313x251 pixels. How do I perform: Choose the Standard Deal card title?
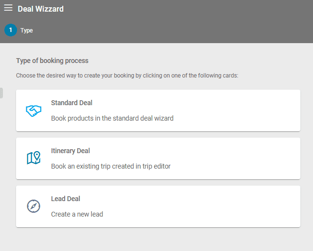click(71, 103)
